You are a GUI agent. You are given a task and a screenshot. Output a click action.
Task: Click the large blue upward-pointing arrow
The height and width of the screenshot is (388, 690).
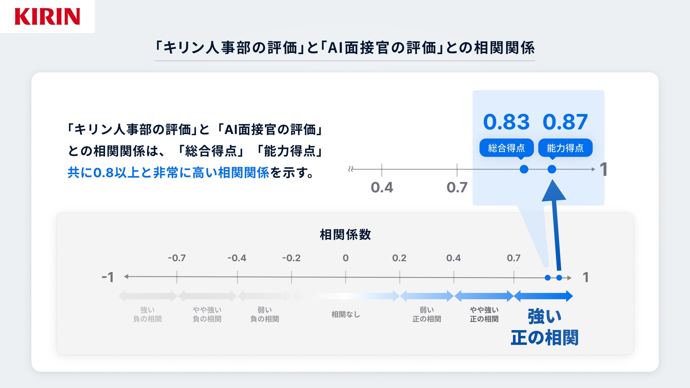(555, 226)
